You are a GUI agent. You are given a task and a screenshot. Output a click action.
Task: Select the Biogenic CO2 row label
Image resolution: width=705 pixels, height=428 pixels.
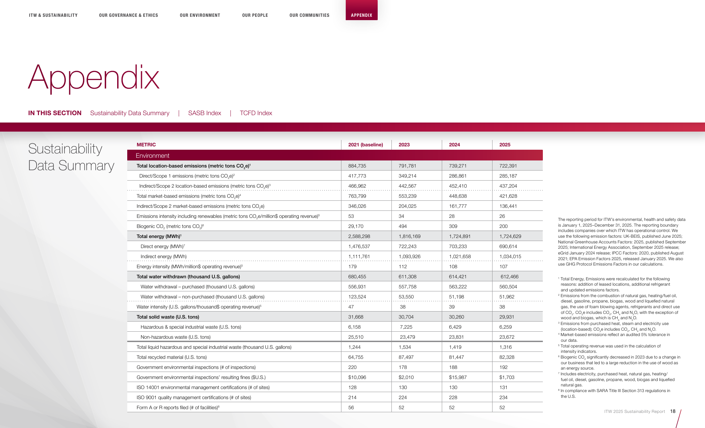170,226
